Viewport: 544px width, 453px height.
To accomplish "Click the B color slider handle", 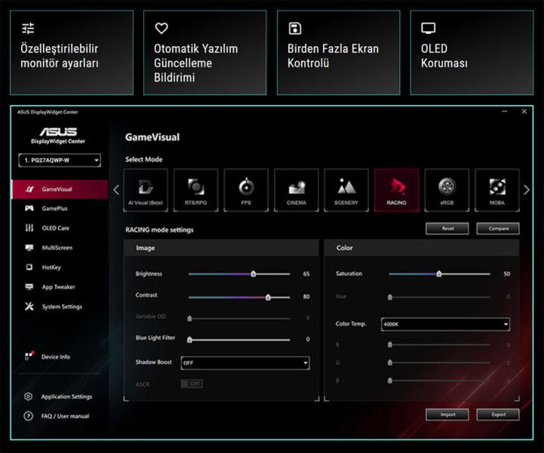I will coord(390,381).
